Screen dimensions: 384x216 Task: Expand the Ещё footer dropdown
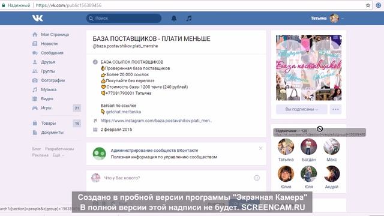pos(58,155)
